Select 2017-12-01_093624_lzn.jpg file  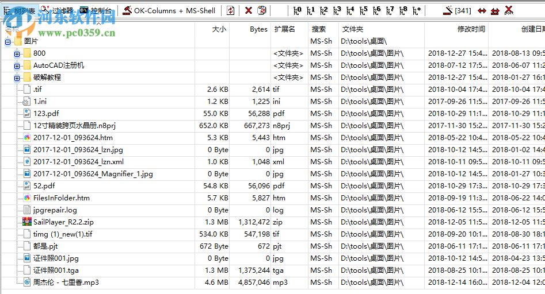coord(78,150)
